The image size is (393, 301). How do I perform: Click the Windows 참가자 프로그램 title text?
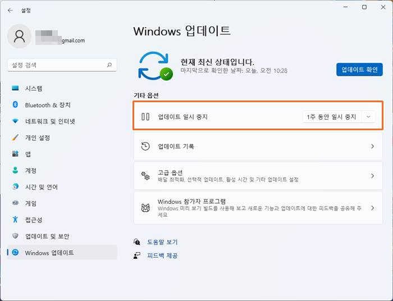192,202
